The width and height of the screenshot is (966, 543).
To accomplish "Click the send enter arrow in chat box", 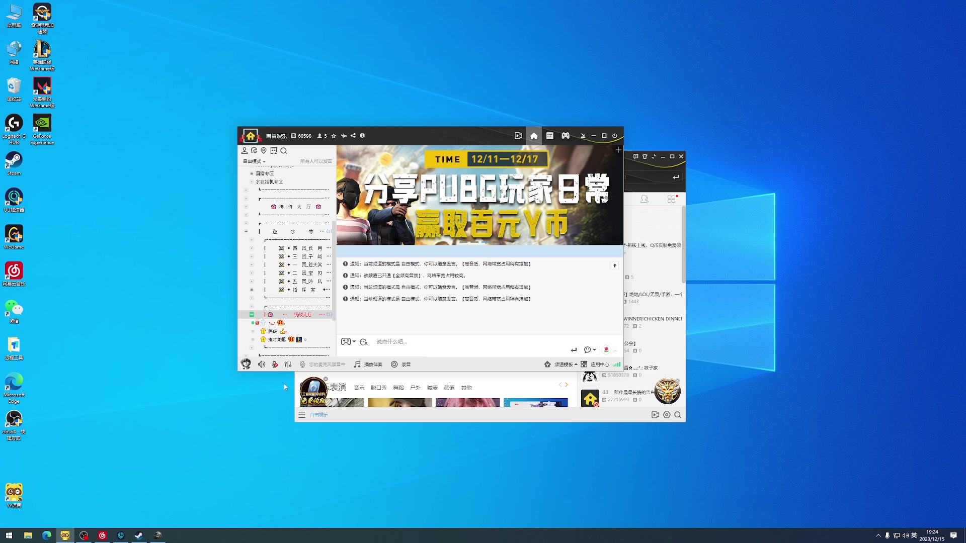I will [574, 349].
